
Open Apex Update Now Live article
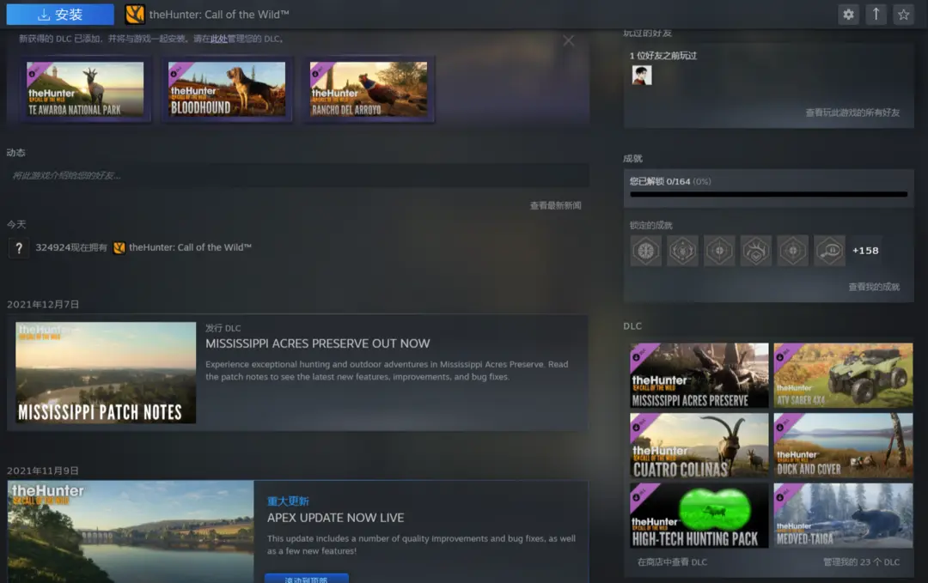336,518
